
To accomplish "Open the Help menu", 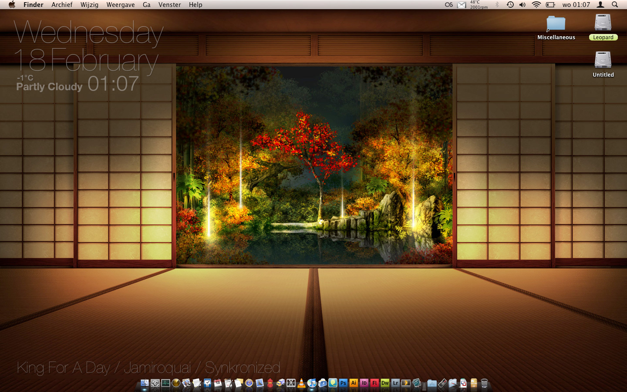I will (x=196, y=5).
